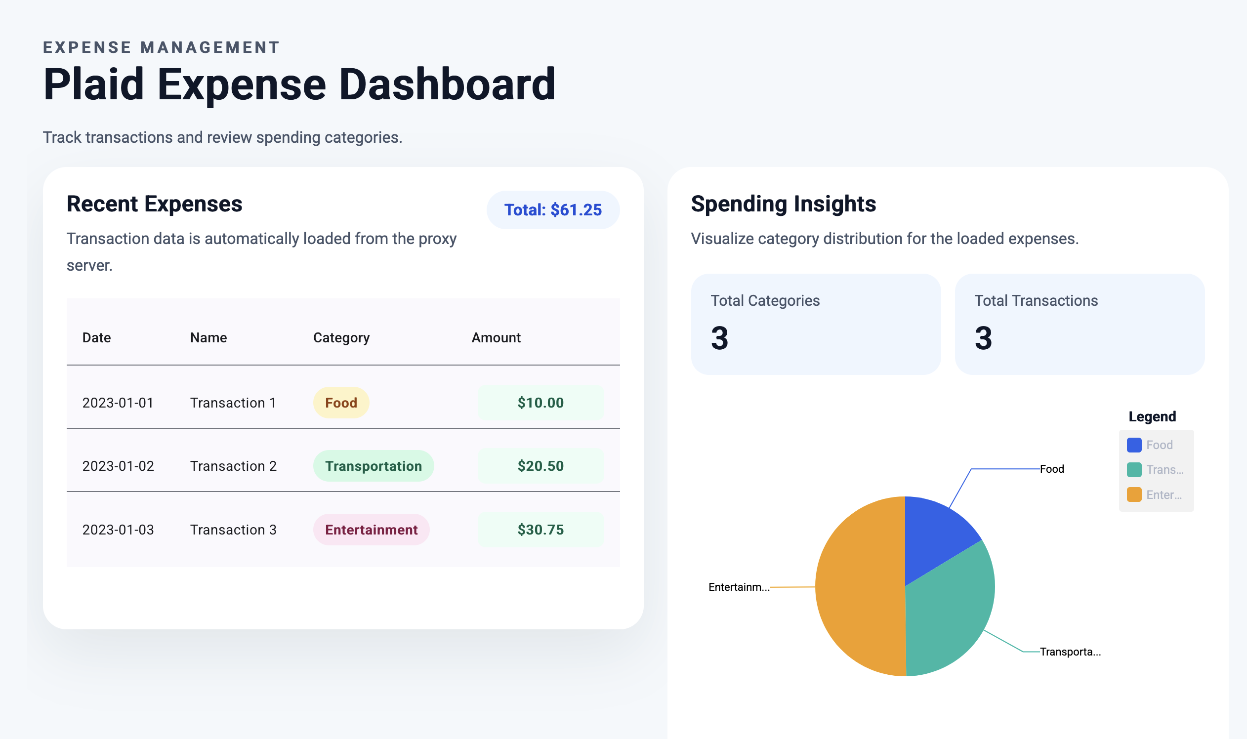The image size is (1247, 739).
Task: Click the Spending Insights heading
Action: (x=784, y=204)
